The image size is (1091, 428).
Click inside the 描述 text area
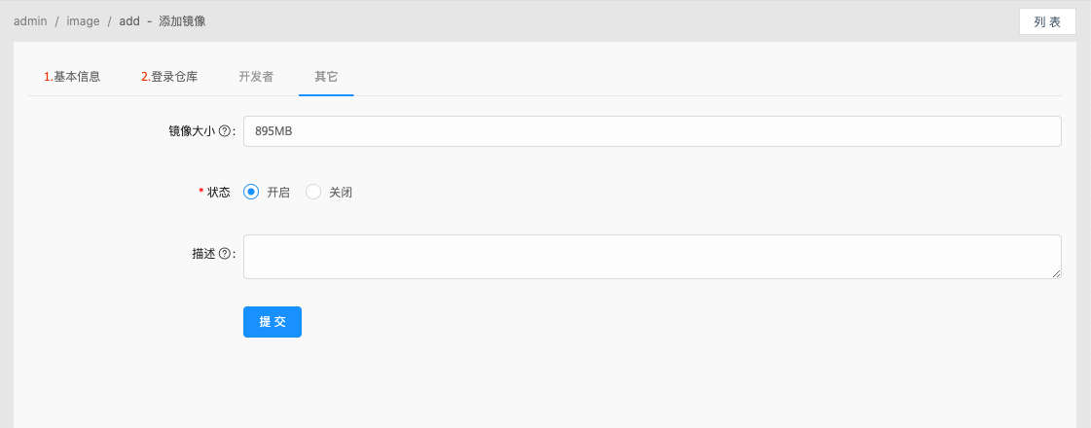(652, 257)
